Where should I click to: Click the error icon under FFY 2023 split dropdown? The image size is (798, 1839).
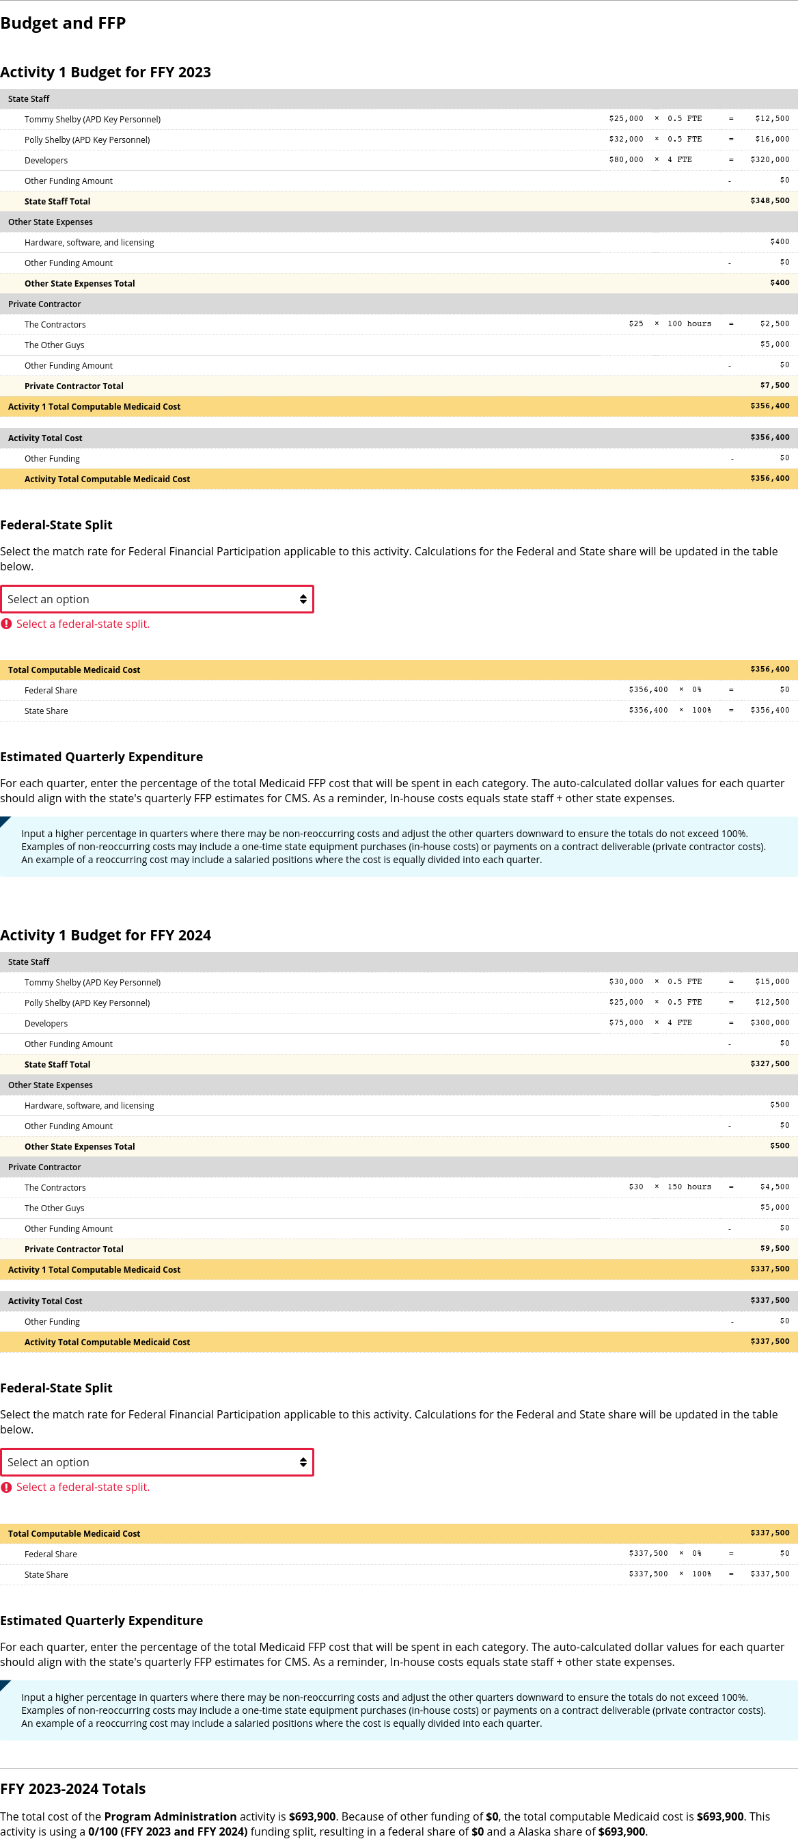coord(6,624)
